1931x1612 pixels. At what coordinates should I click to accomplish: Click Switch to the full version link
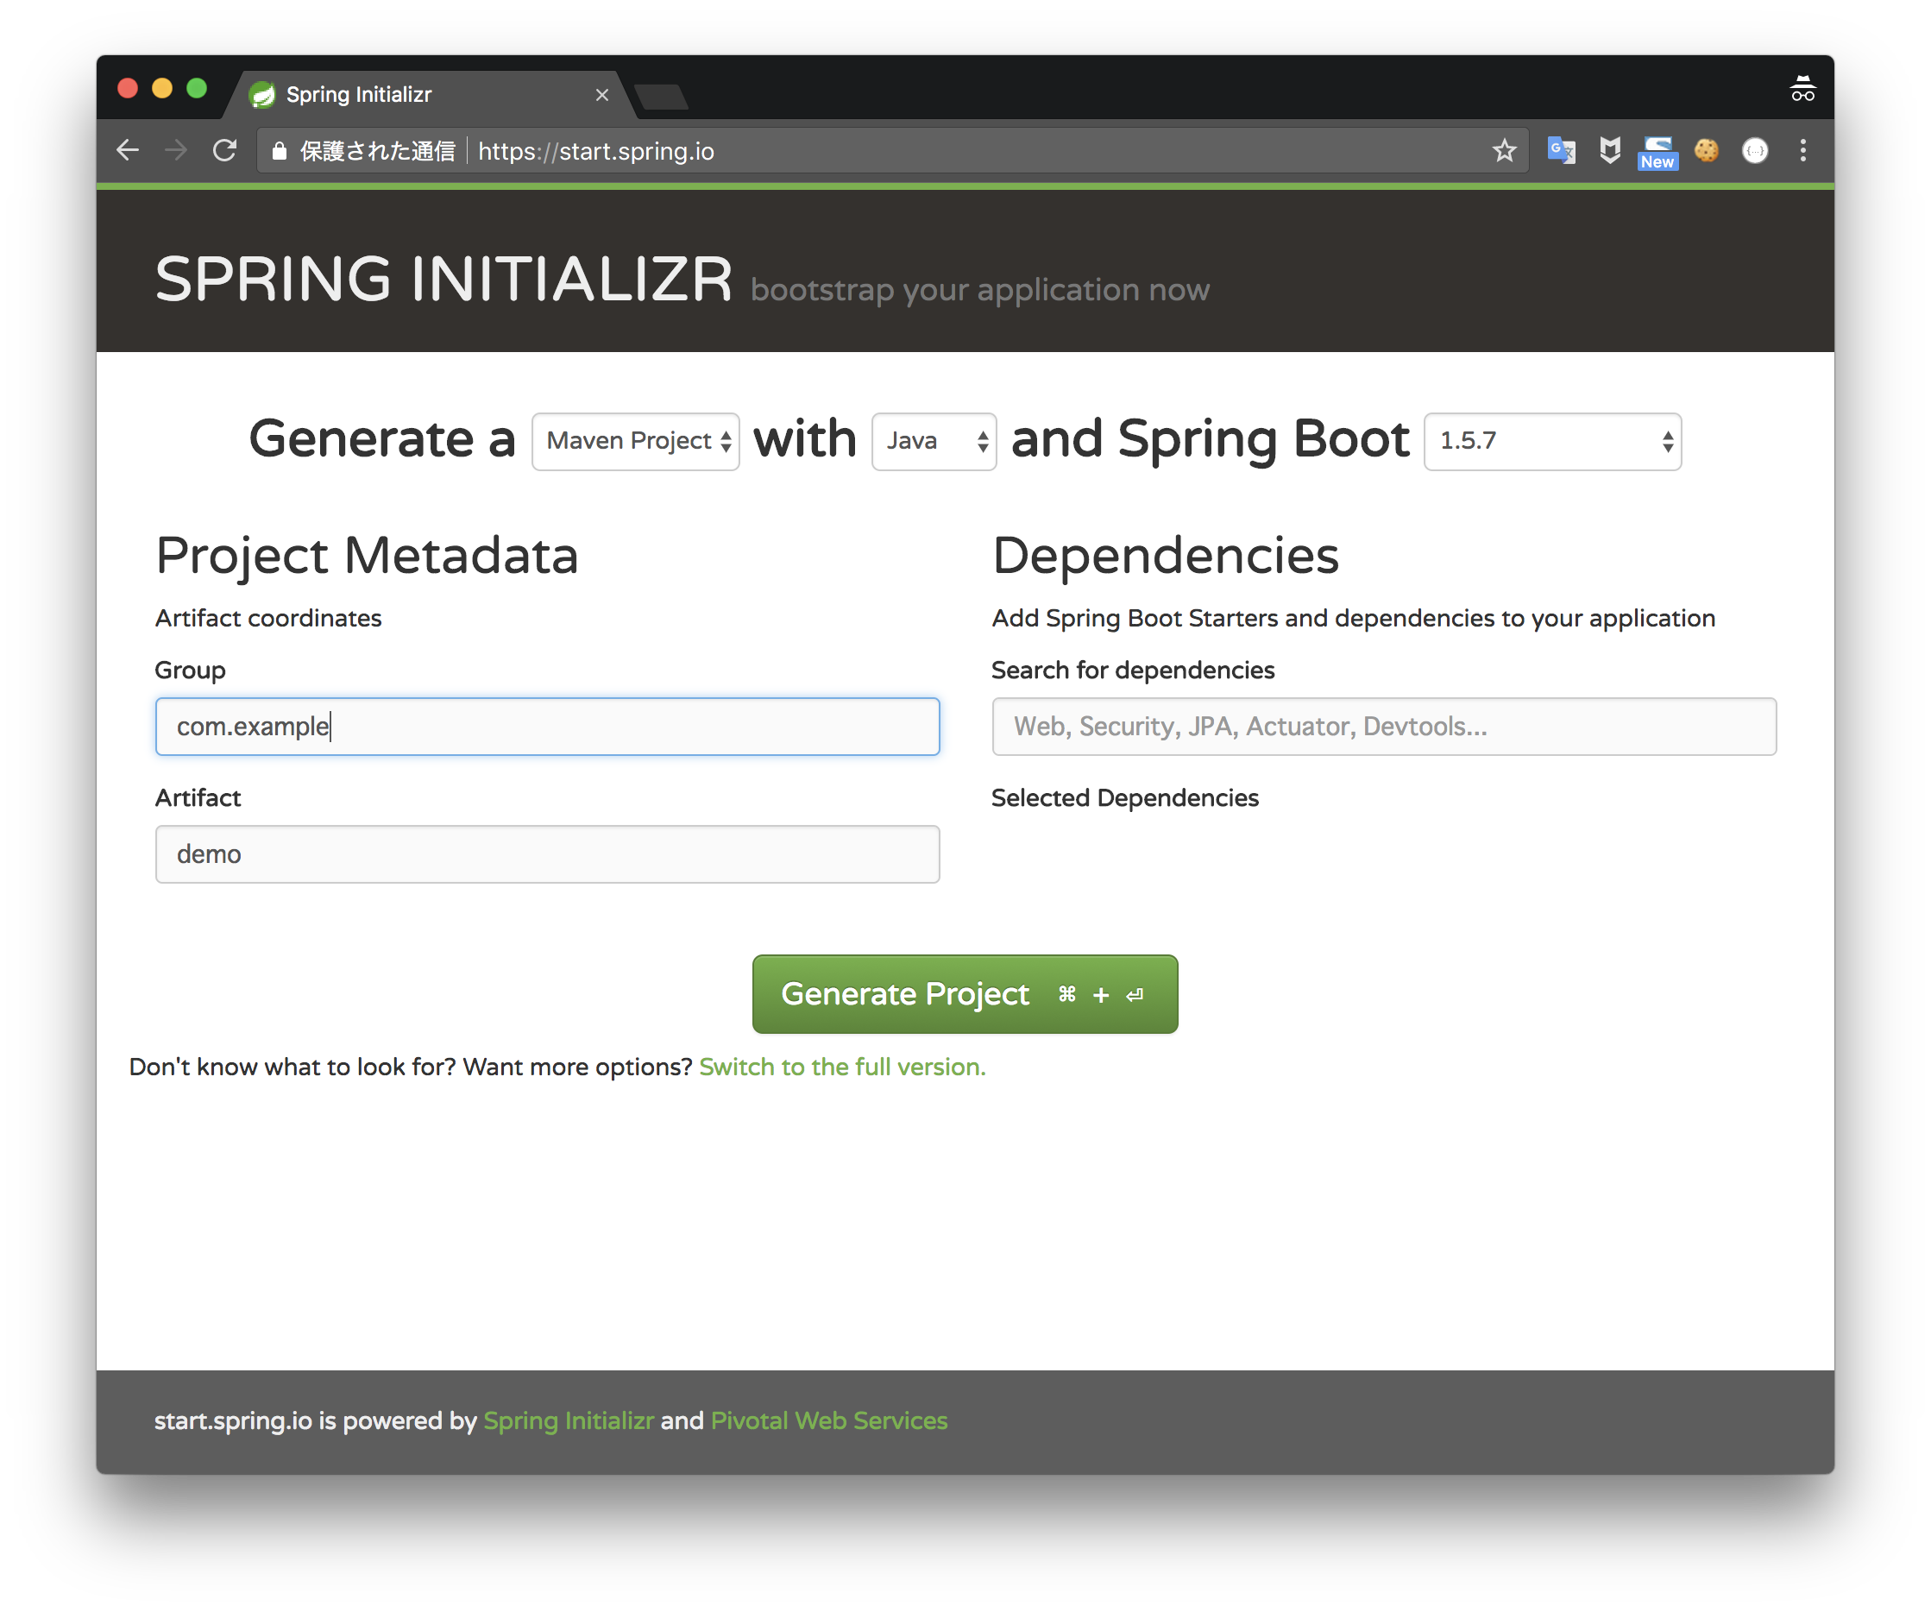point(841,1067)
